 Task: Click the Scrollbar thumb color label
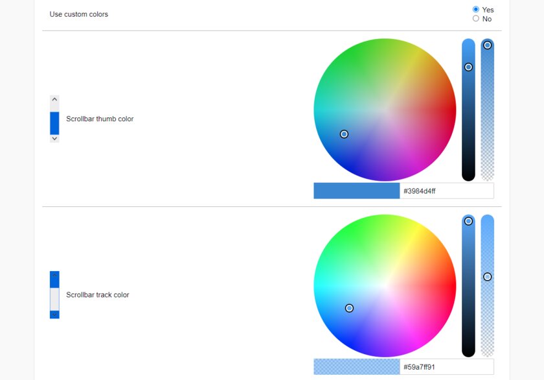coord(100,119)
